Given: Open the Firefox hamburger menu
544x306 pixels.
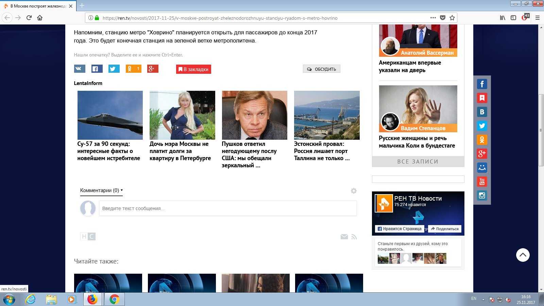Looking at the screenshot, I should (x=538, y=18).
